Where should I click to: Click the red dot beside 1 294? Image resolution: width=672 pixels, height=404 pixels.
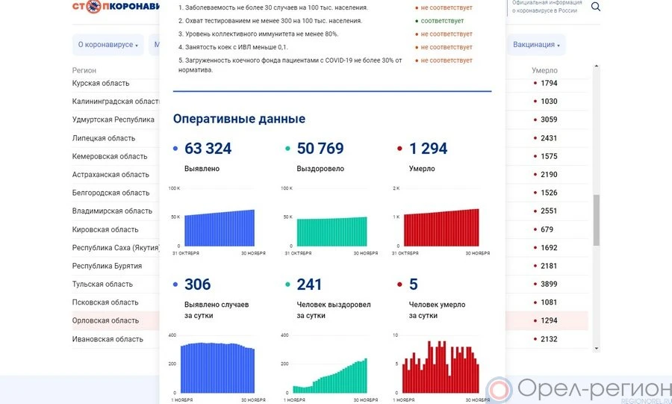pyautogui.click(x=400, y=149)
